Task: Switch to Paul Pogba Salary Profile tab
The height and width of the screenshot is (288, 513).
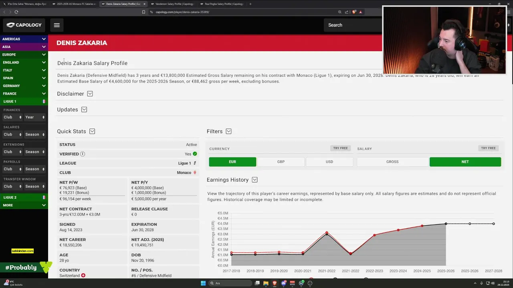Action: click(222, 4)
